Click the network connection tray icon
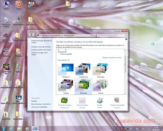The image size is (163, 131). 146,129
